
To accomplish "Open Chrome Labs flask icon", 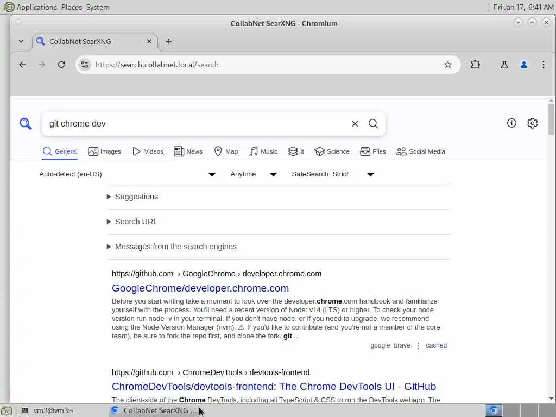I will [x=504, y=65].
